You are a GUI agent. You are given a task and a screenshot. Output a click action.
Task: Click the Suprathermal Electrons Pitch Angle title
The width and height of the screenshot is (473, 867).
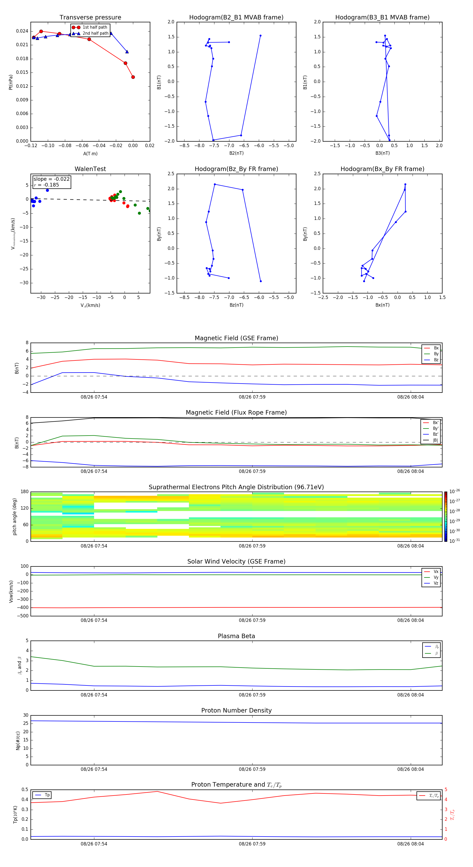click(236, 487)
